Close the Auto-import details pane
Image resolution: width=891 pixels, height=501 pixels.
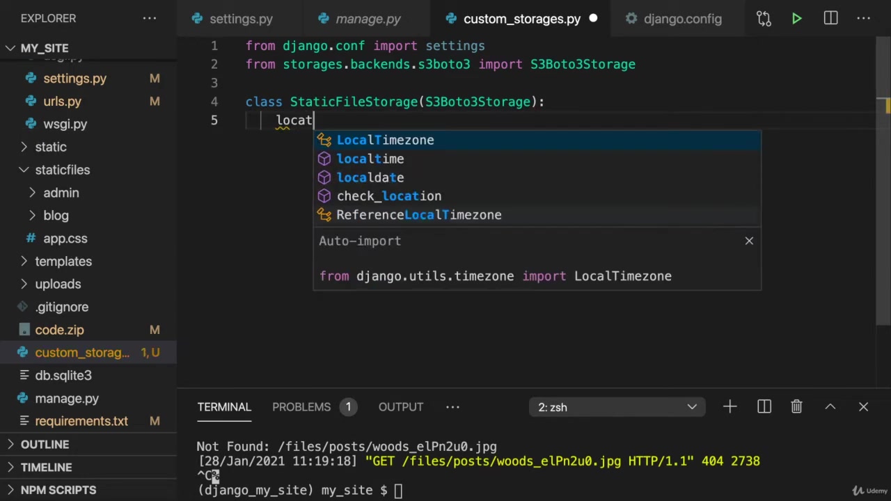749,241
